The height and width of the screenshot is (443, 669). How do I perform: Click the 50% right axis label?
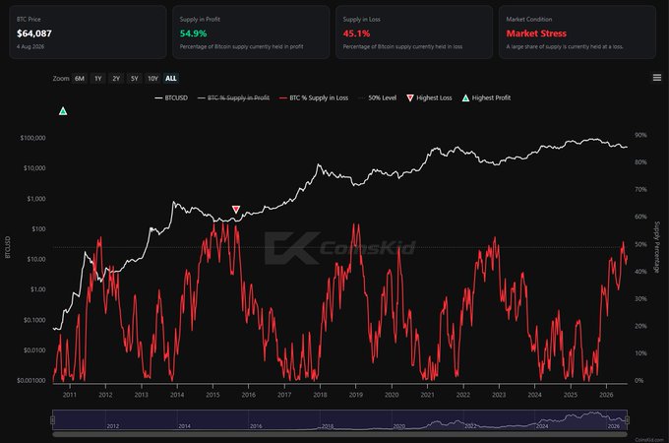640,244
